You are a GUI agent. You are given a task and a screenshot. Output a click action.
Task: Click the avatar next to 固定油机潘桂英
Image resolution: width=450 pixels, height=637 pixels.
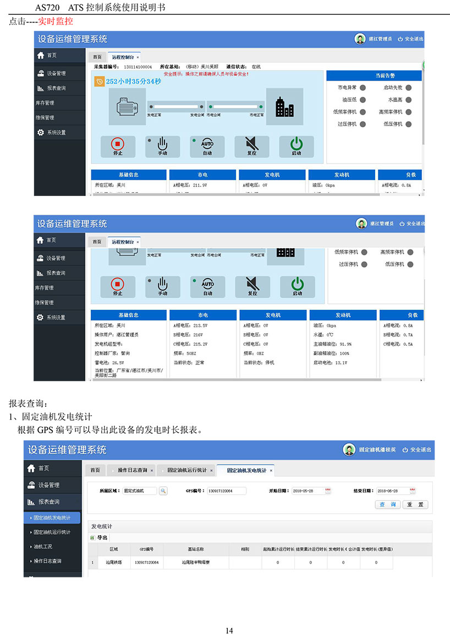[348, 450]
